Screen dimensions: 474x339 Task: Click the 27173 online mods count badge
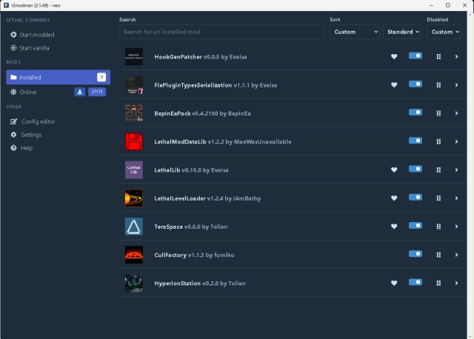(x=97, y=92)
